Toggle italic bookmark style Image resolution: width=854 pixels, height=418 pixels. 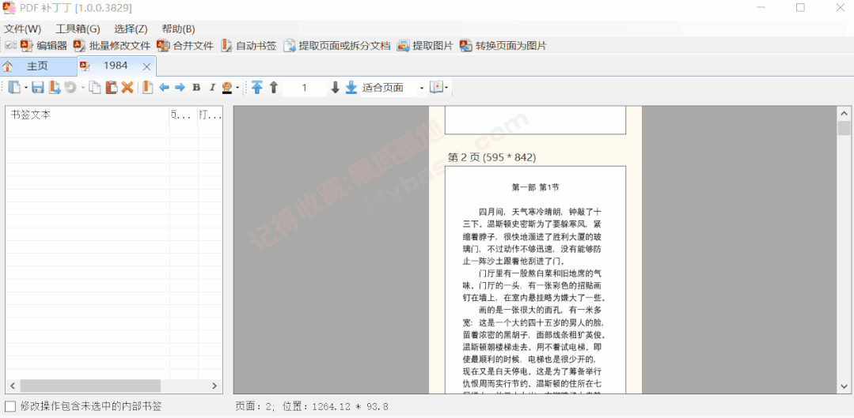coord(212,88)
